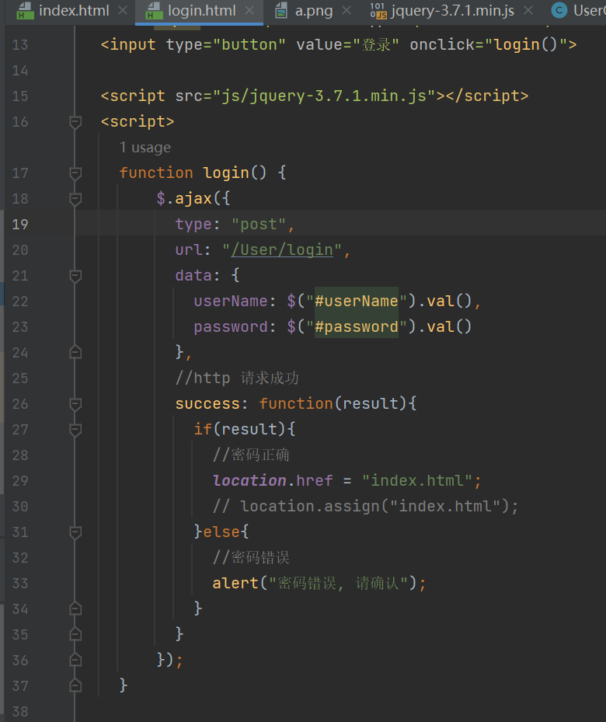
Task: Open the a.png tab
Action: (x=314, y=10)
